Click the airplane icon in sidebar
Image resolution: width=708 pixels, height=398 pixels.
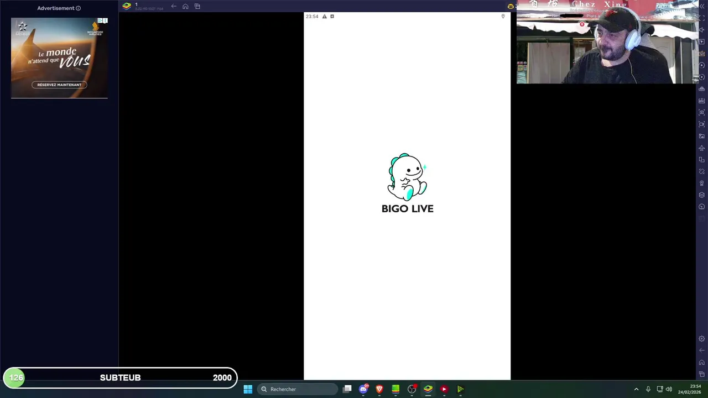tap(702, 148)
